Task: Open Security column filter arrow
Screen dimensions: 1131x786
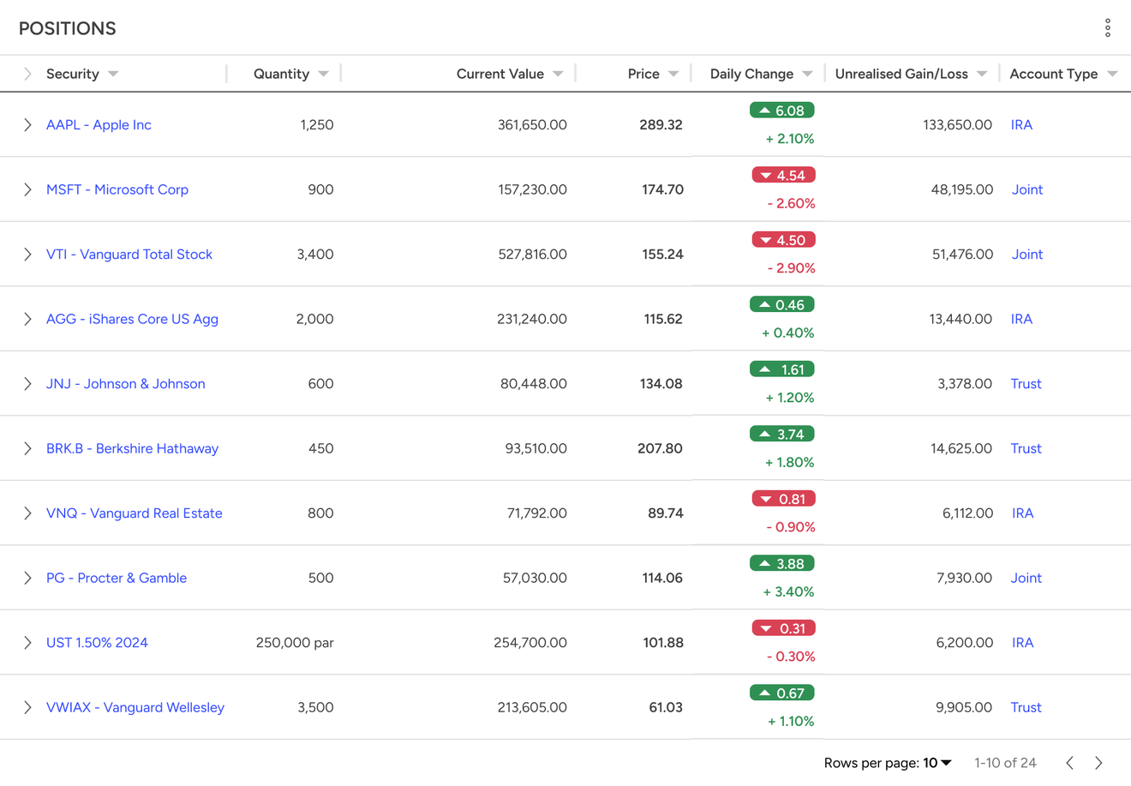Action: (113, 74)
